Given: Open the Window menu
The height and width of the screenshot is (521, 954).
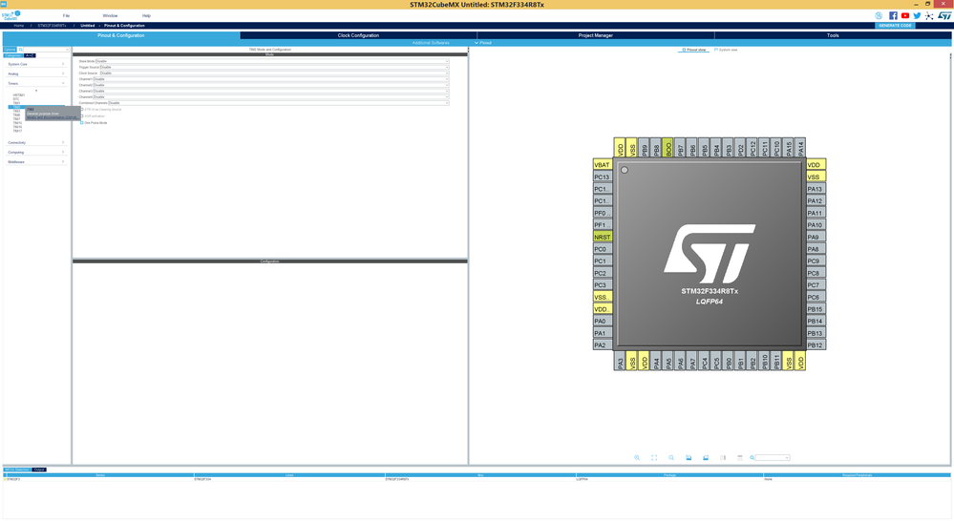Looking at the screenshot, I should (x=110, y=16).
